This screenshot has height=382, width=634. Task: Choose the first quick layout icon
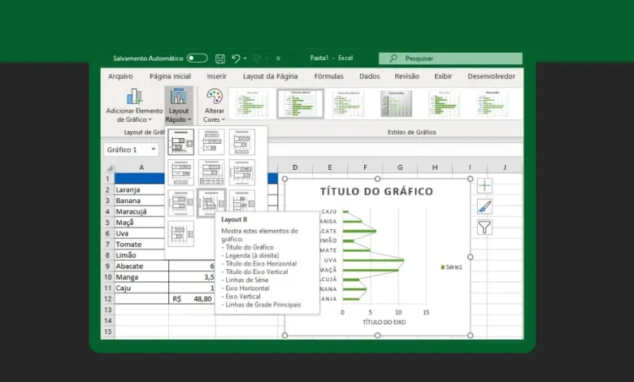click(180, 142)
